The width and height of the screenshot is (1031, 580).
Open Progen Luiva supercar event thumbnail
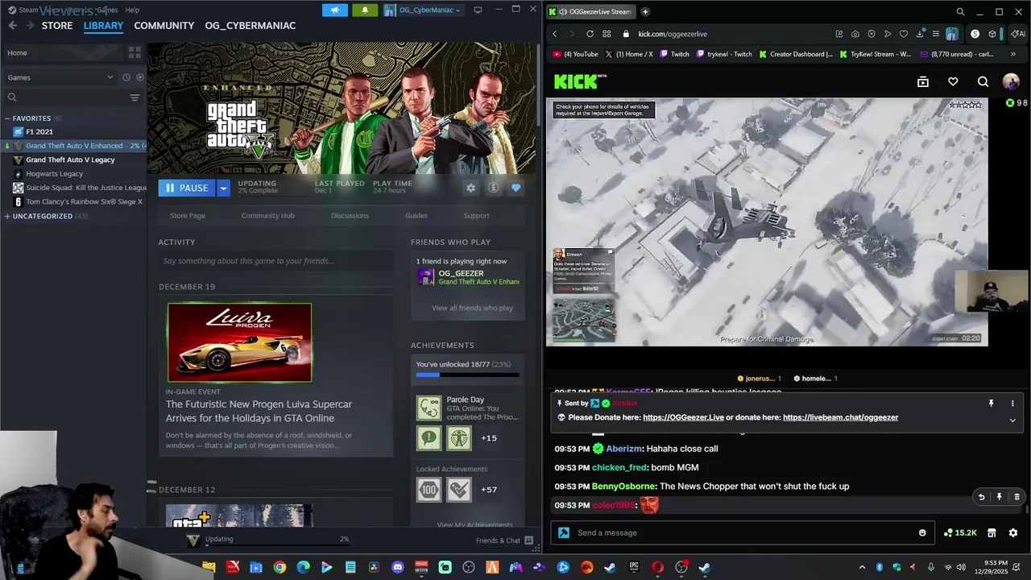pyautogui.click(x=239, y=342)
